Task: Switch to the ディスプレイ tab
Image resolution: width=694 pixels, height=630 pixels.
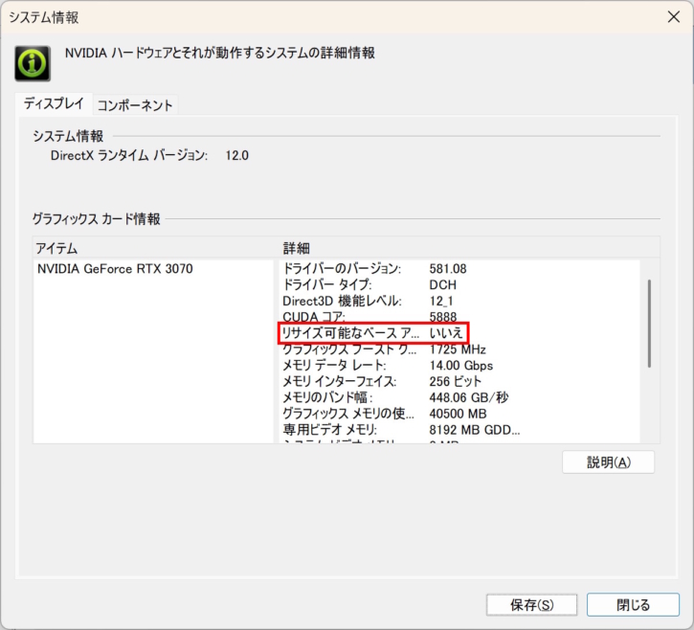Action: coord(54,104)
